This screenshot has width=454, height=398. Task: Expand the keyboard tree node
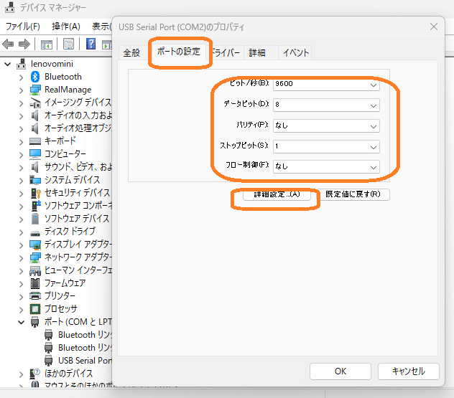pos(21,142)
